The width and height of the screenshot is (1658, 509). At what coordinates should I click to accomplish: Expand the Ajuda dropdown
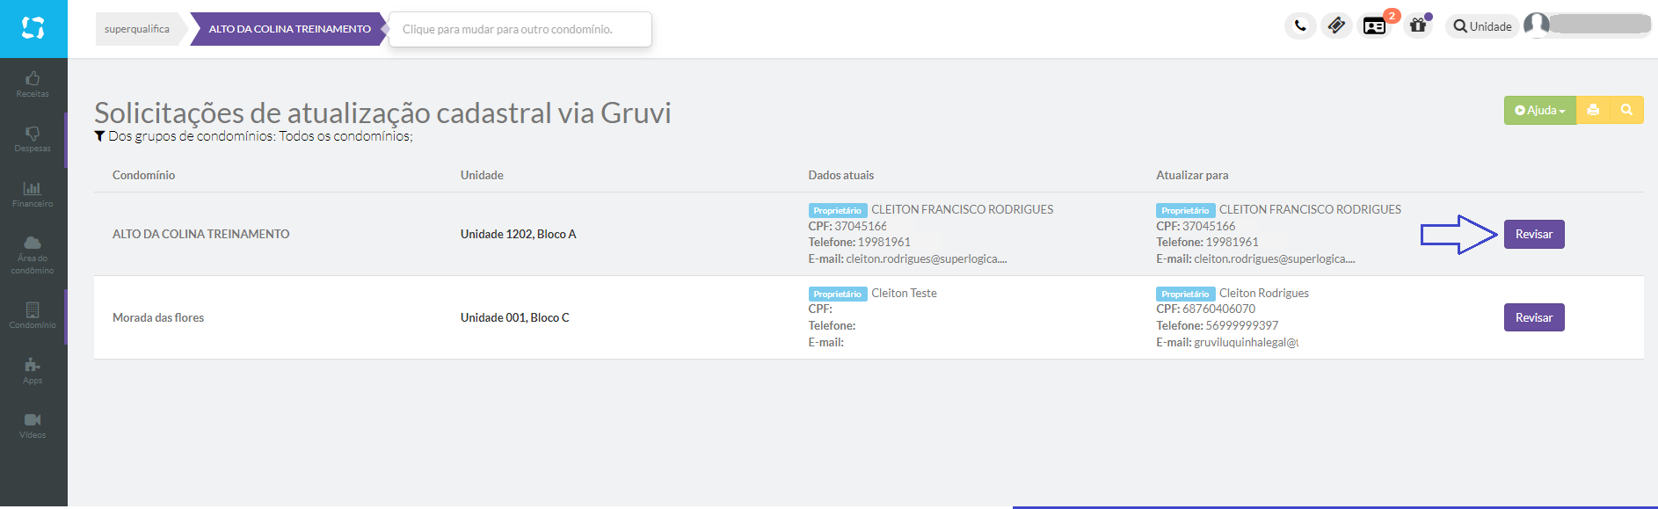click(x=1539, y=111)
